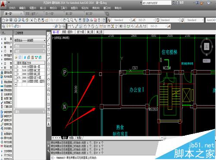
Task: Click the 扶手接头 tool in left panel
Action: click(x=6, y=128)
